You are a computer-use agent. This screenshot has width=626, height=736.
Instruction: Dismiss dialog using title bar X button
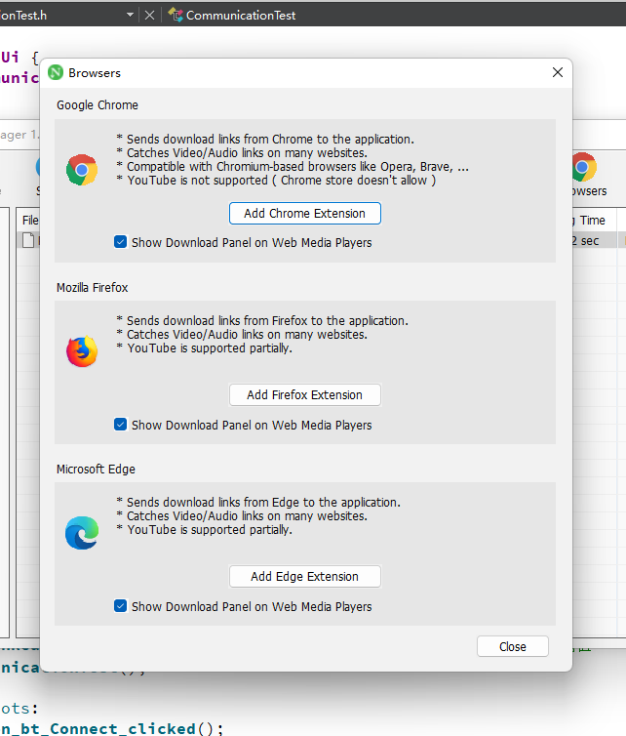point(558,72)
